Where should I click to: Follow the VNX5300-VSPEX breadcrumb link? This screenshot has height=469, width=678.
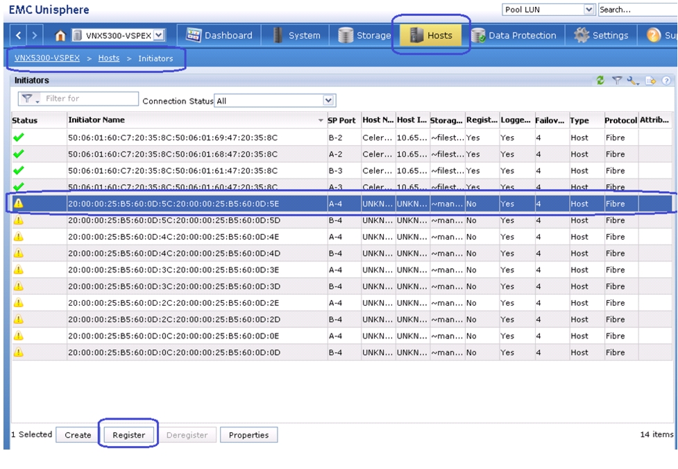[x=47, y=58]
